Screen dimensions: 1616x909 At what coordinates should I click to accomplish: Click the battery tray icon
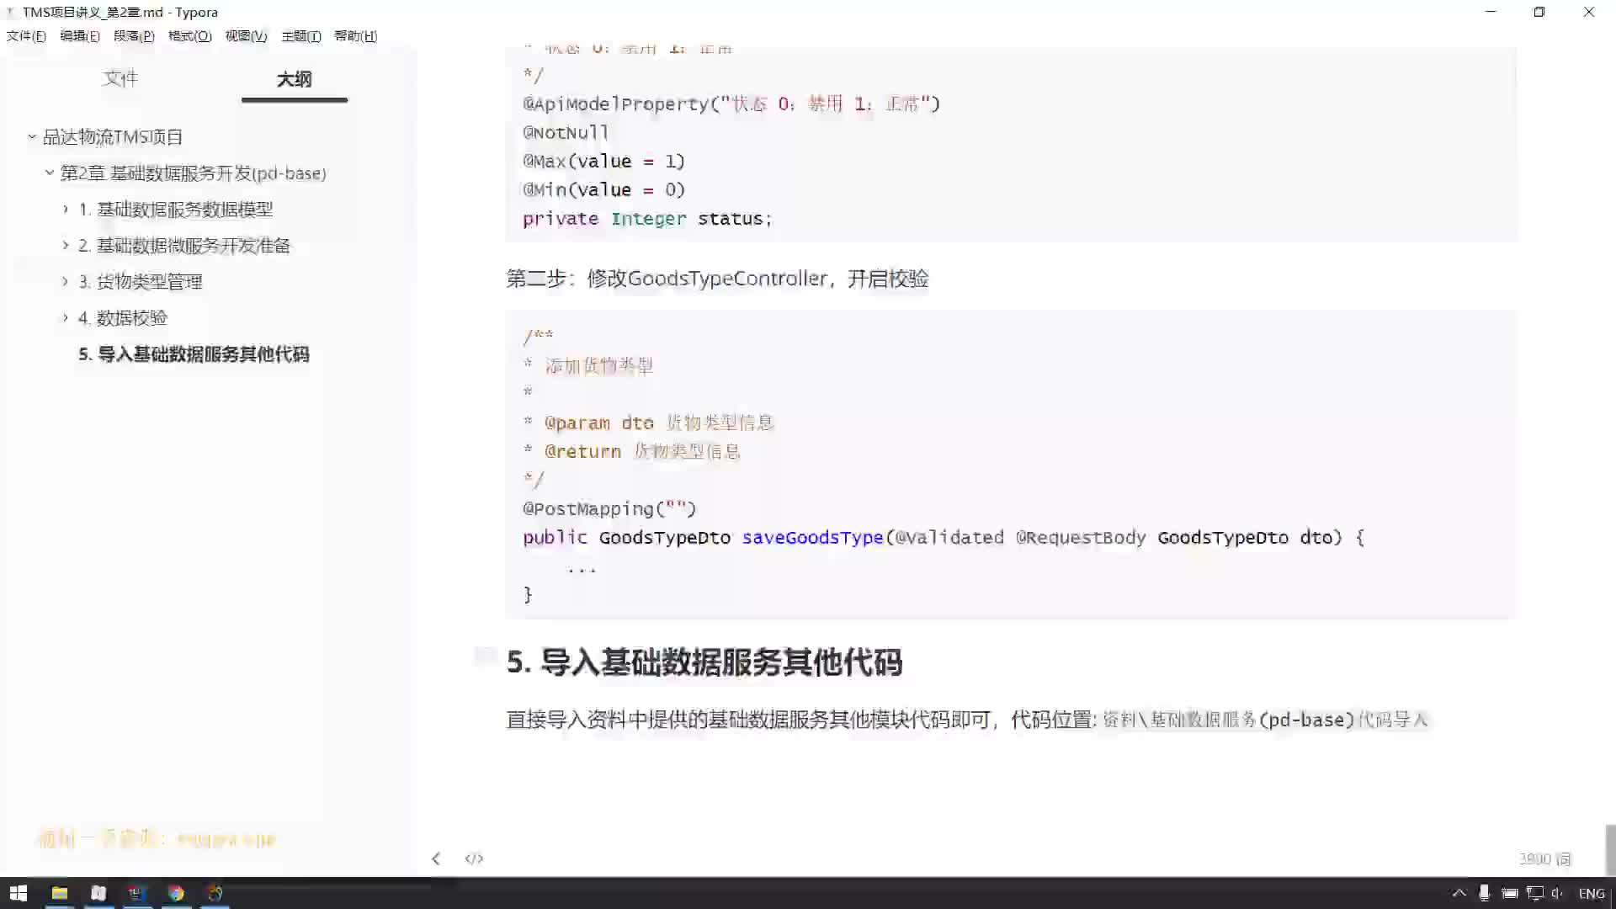1510,893
